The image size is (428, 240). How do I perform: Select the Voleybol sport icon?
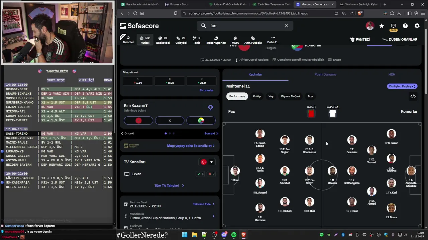point(181,40)
